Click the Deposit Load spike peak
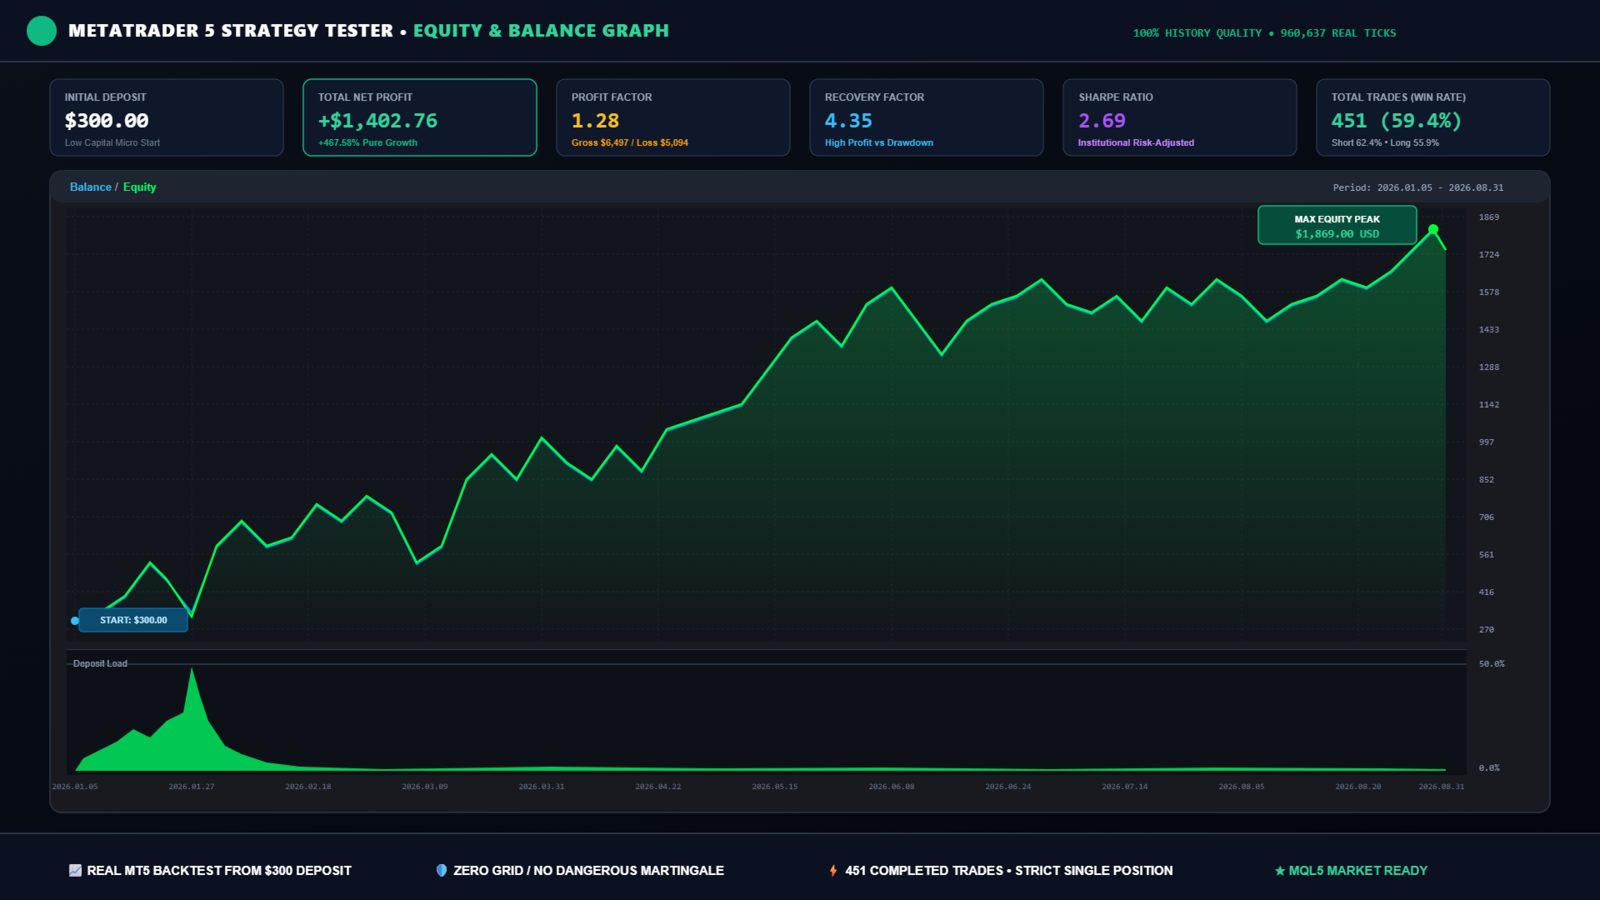The height and width of the screenshot is (900, 1600). coord(192,670)
